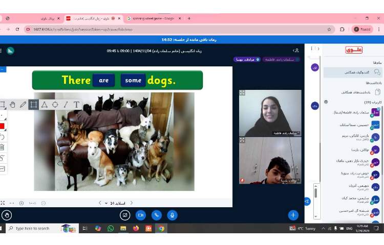Switch to spinning wheel game tab
Screen dimensions: 384x245
click(151, 18)
